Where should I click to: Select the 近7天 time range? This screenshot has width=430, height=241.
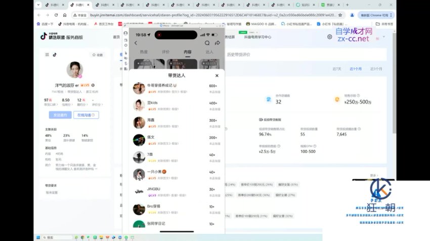[x=337, y=69]
